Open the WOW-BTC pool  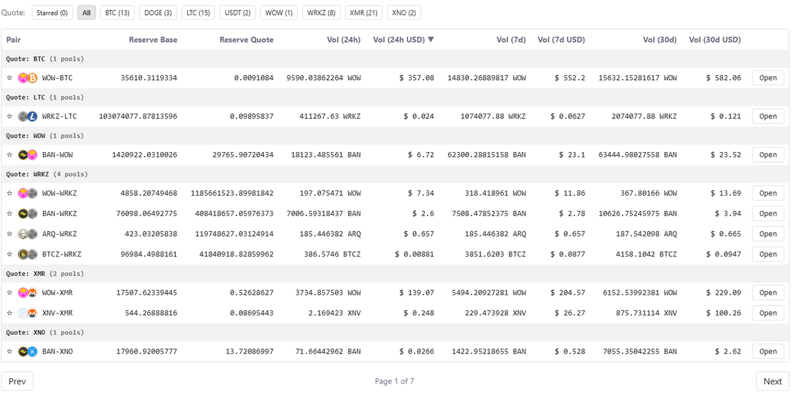[x=768, y=78]
